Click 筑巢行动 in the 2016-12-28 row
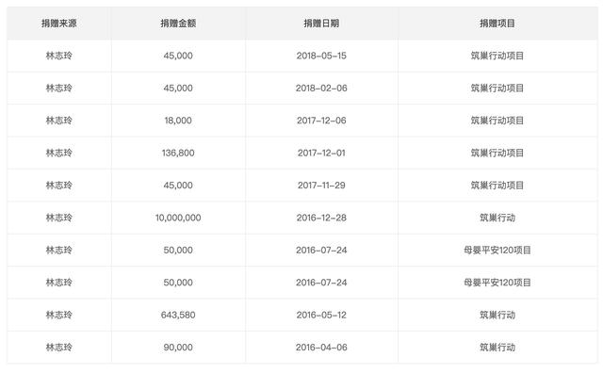The height and width of the screenshot is (373, 603). 497,218
